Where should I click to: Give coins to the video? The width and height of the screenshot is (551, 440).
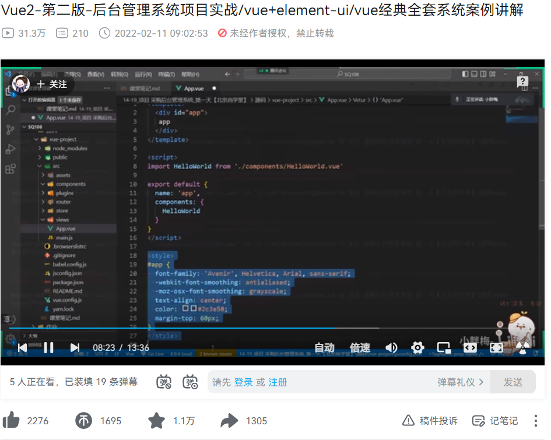point(83,420)
